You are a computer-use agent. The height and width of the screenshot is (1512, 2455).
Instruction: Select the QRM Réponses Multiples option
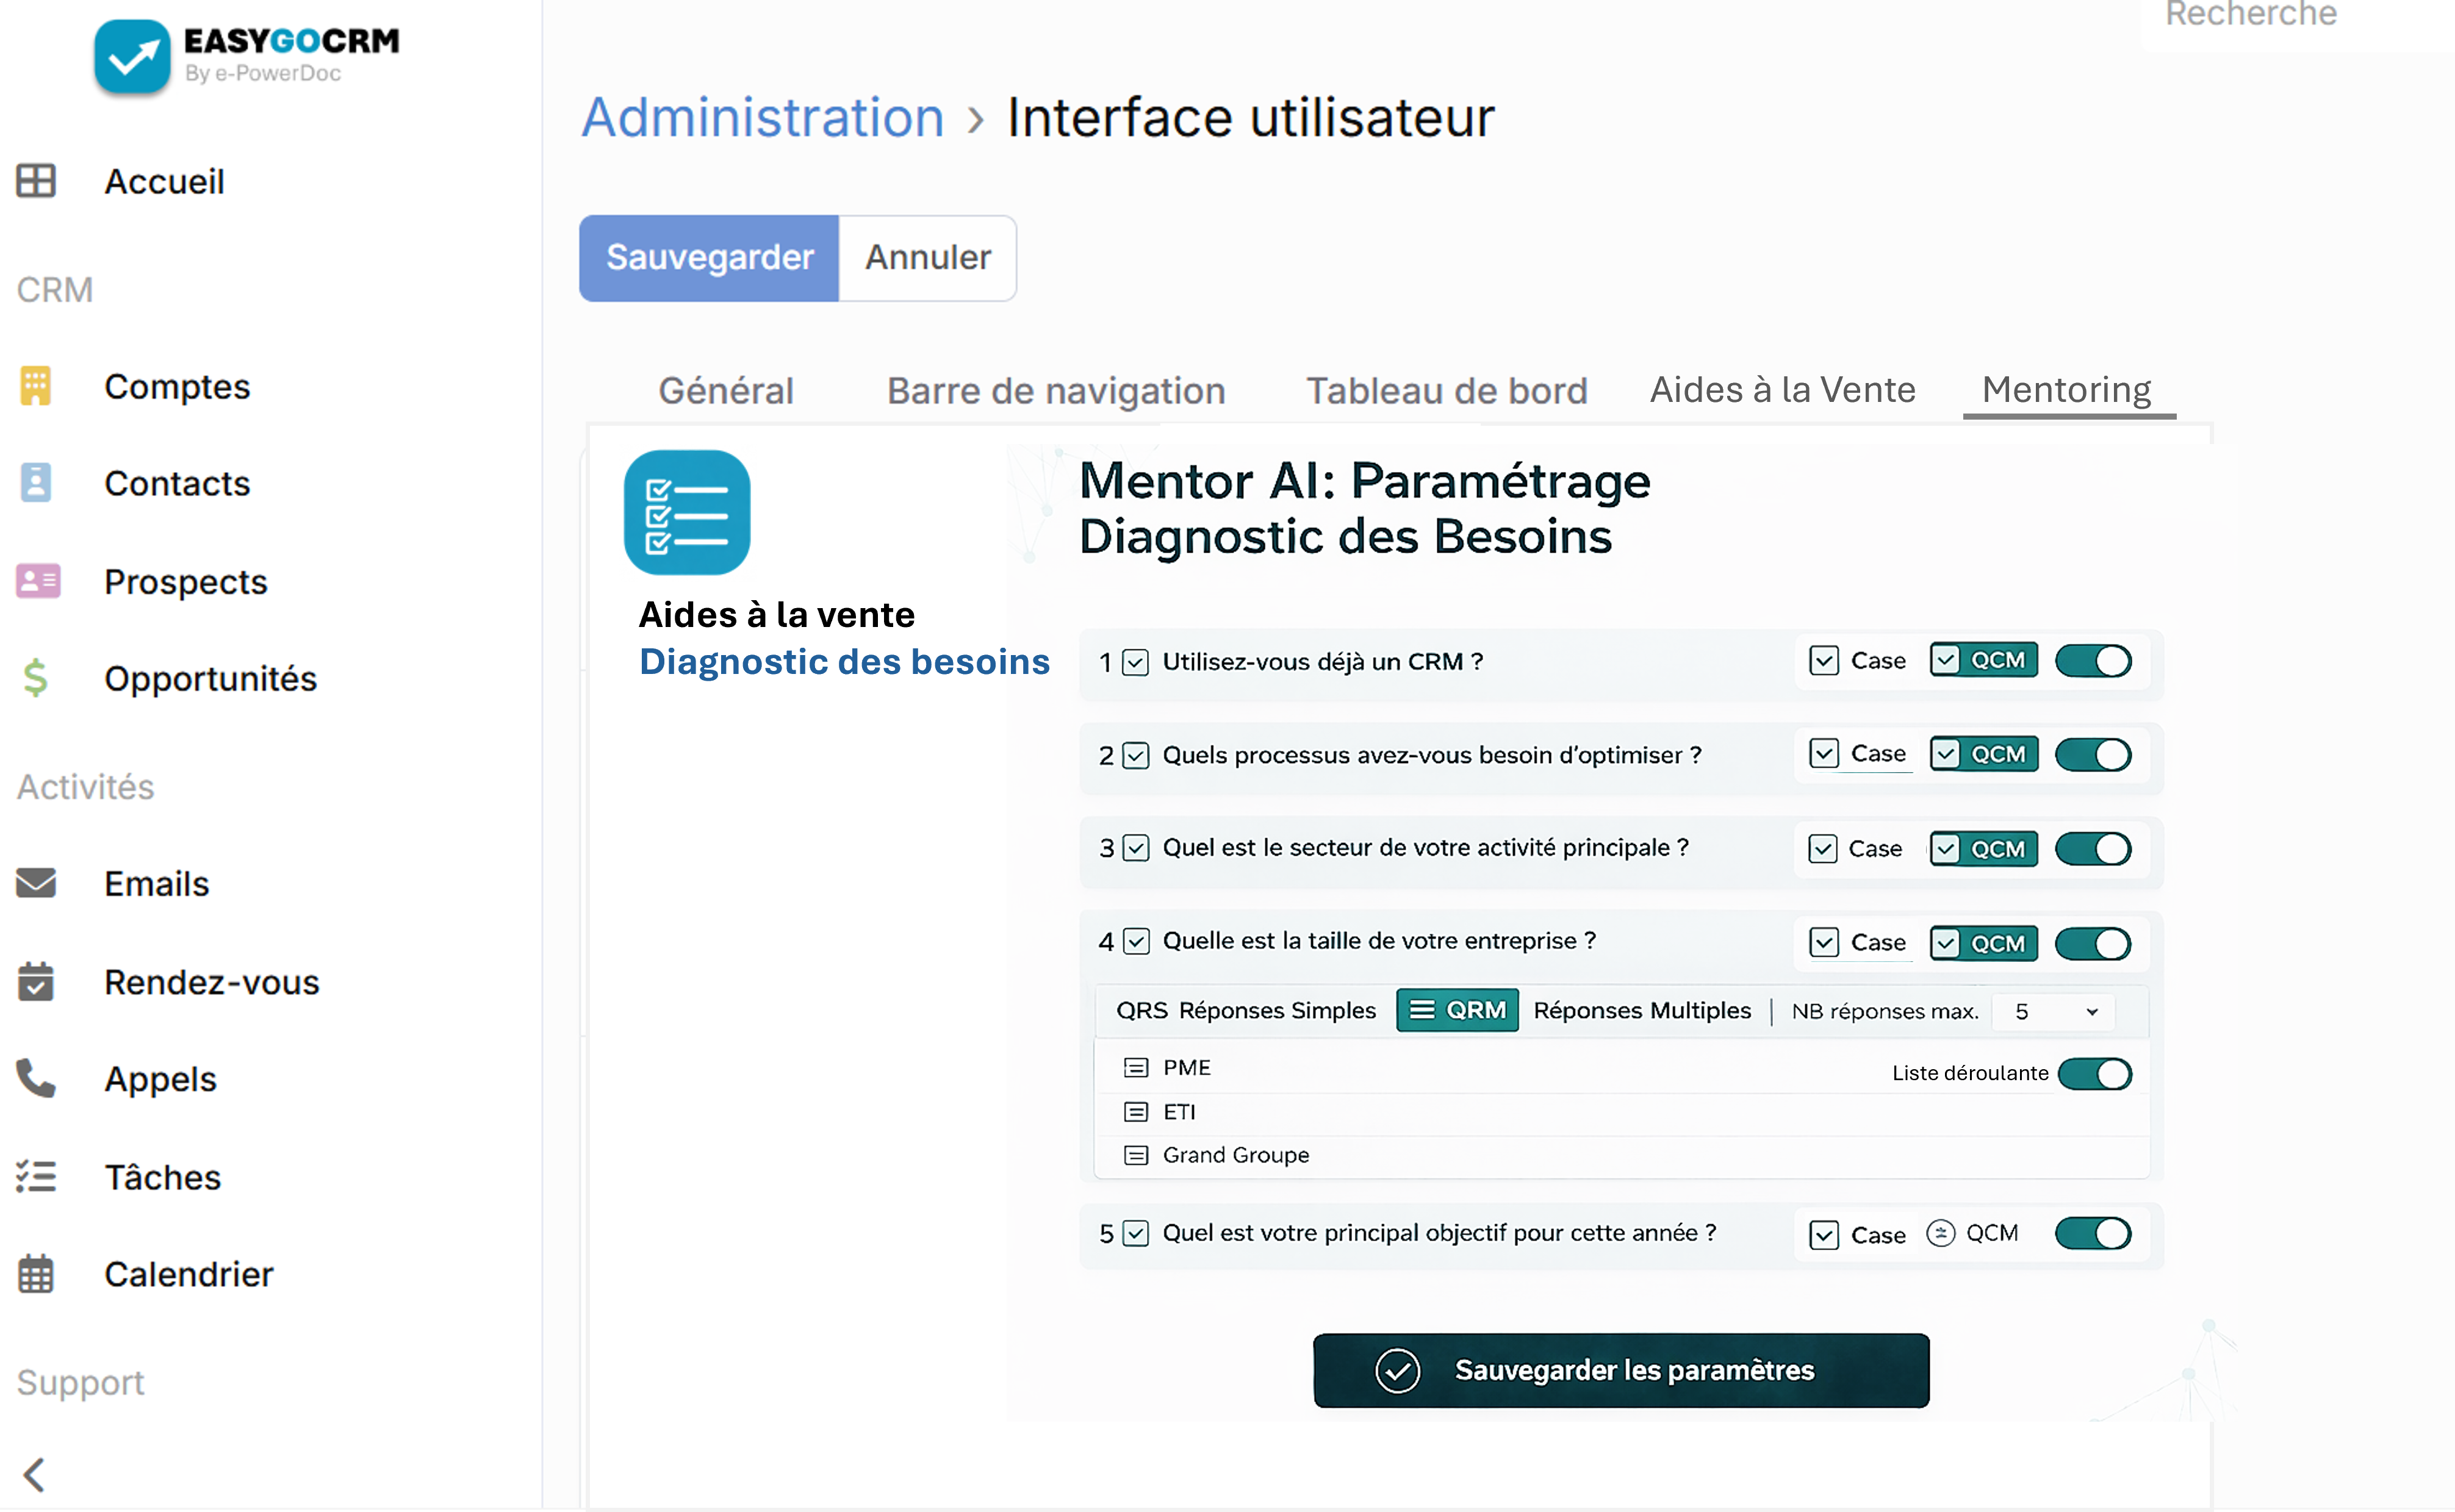tap(1457, 1010)
